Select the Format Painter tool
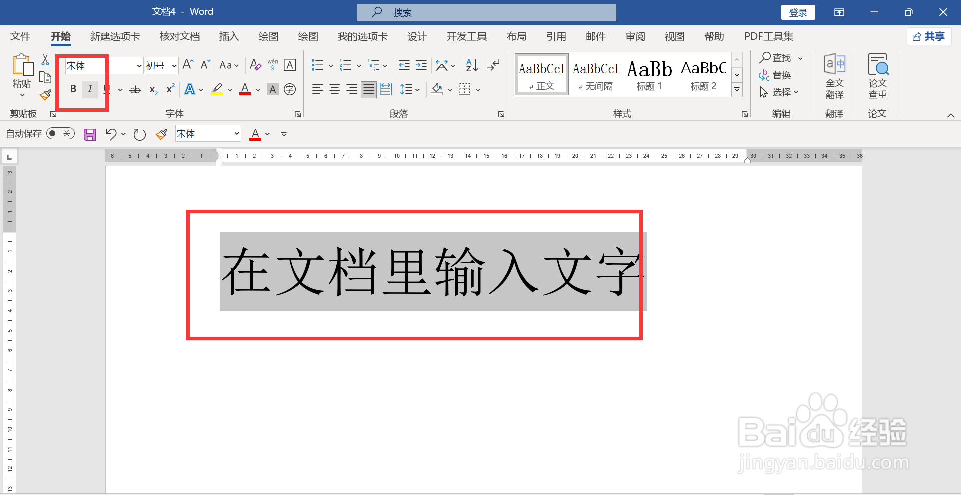961x495 pixels. tap(45, 94)
